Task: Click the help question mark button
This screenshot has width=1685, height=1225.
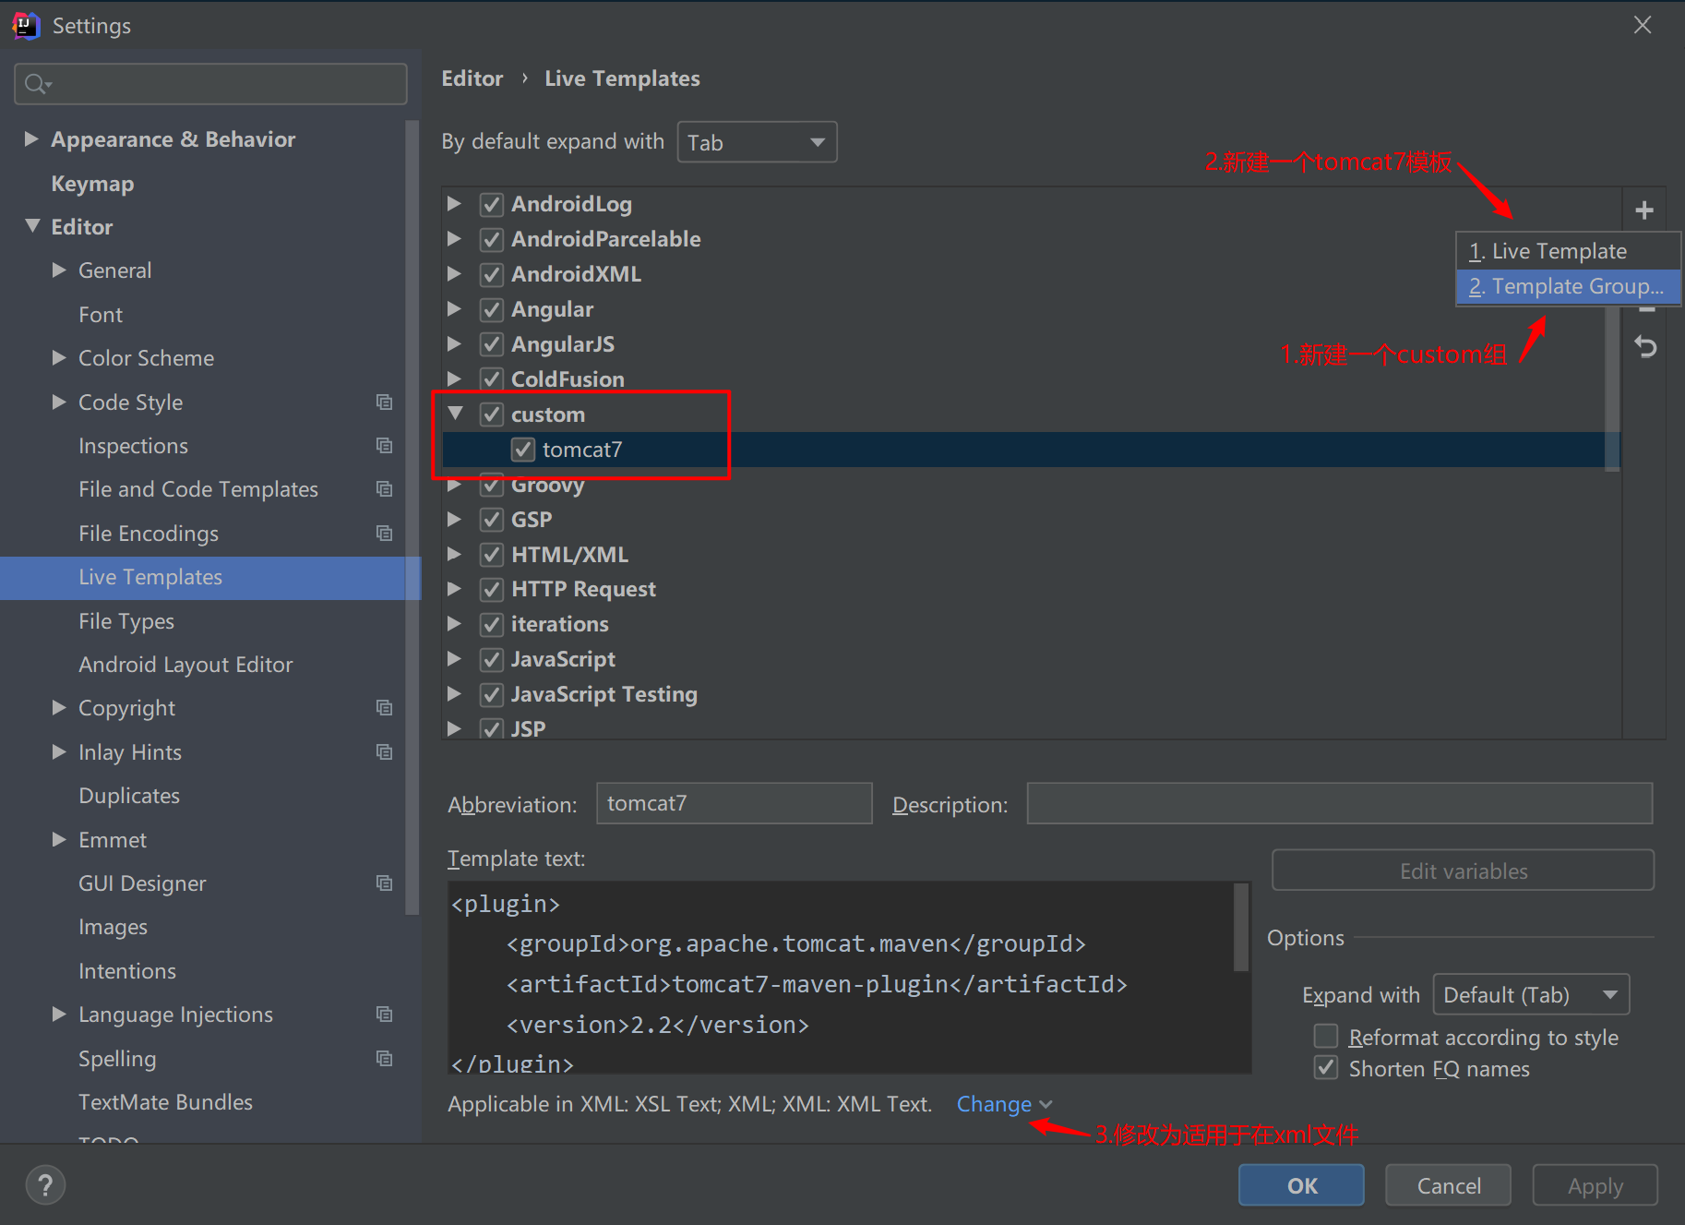Action: [x=45, y=1184]
